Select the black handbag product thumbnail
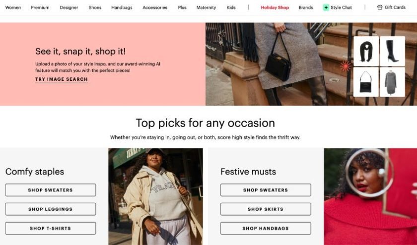This screenshot has width=417, height=245. [x=366, y=82]
